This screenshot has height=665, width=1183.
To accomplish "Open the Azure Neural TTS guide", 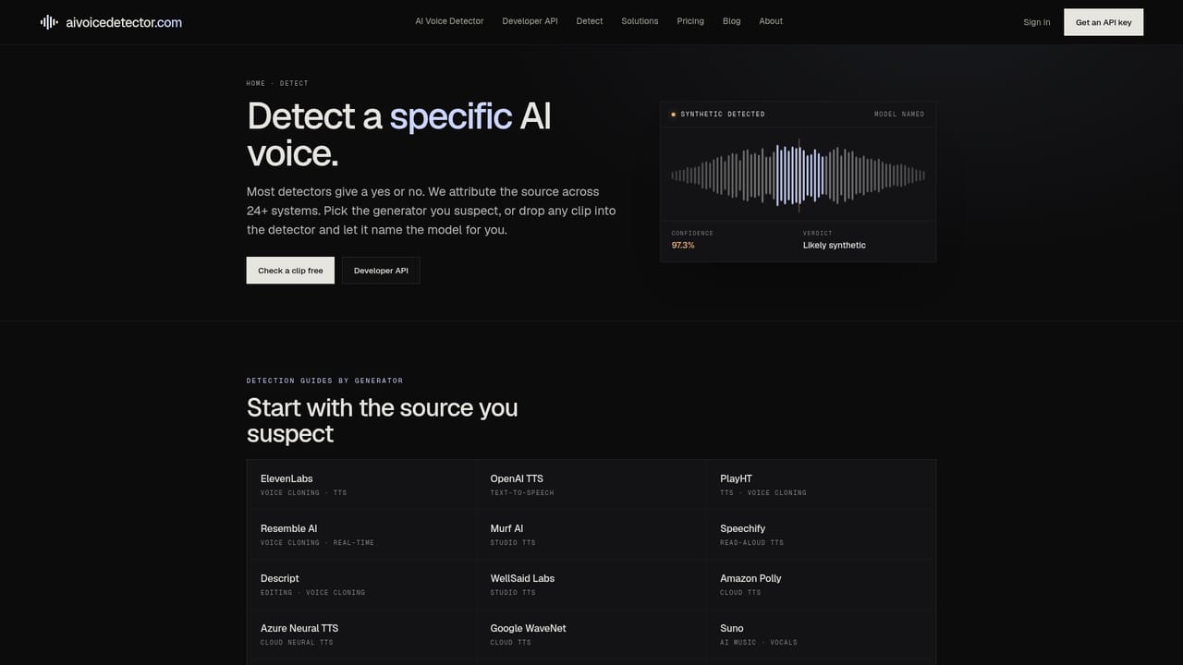I will tap(361, 635).
